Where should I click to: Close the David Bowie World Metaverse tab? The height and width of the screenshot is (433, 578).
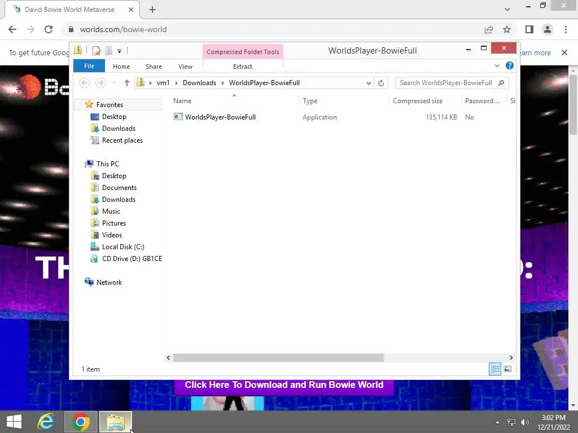point(131,10)
